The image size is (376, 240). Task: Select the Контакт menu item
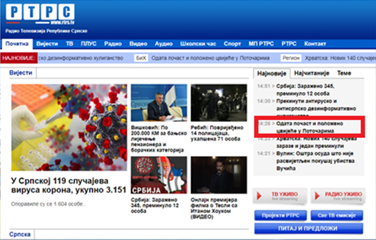pyautogui.click(x=315, y=44)
